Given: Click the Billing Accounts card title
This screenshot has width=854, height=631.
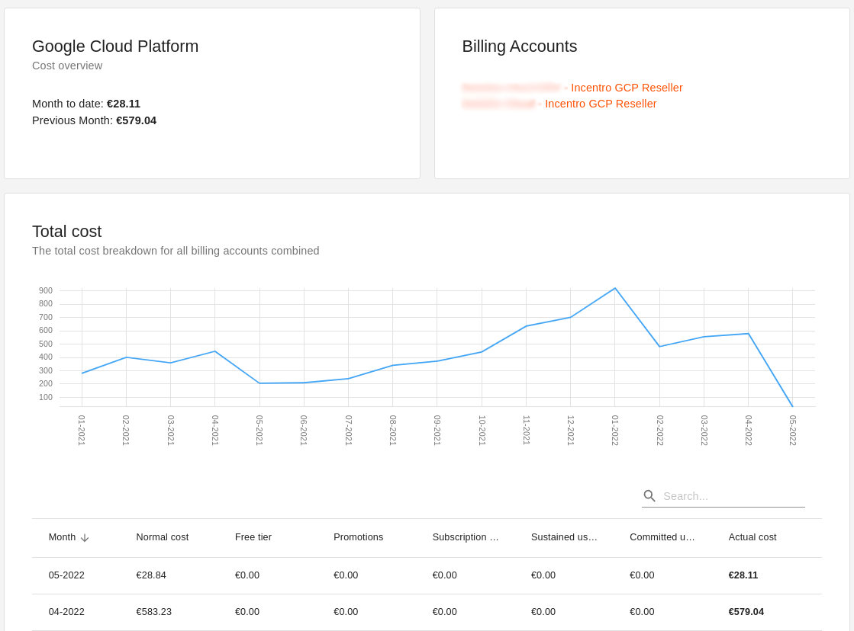Looking at the screenshot, I should 520,46.
